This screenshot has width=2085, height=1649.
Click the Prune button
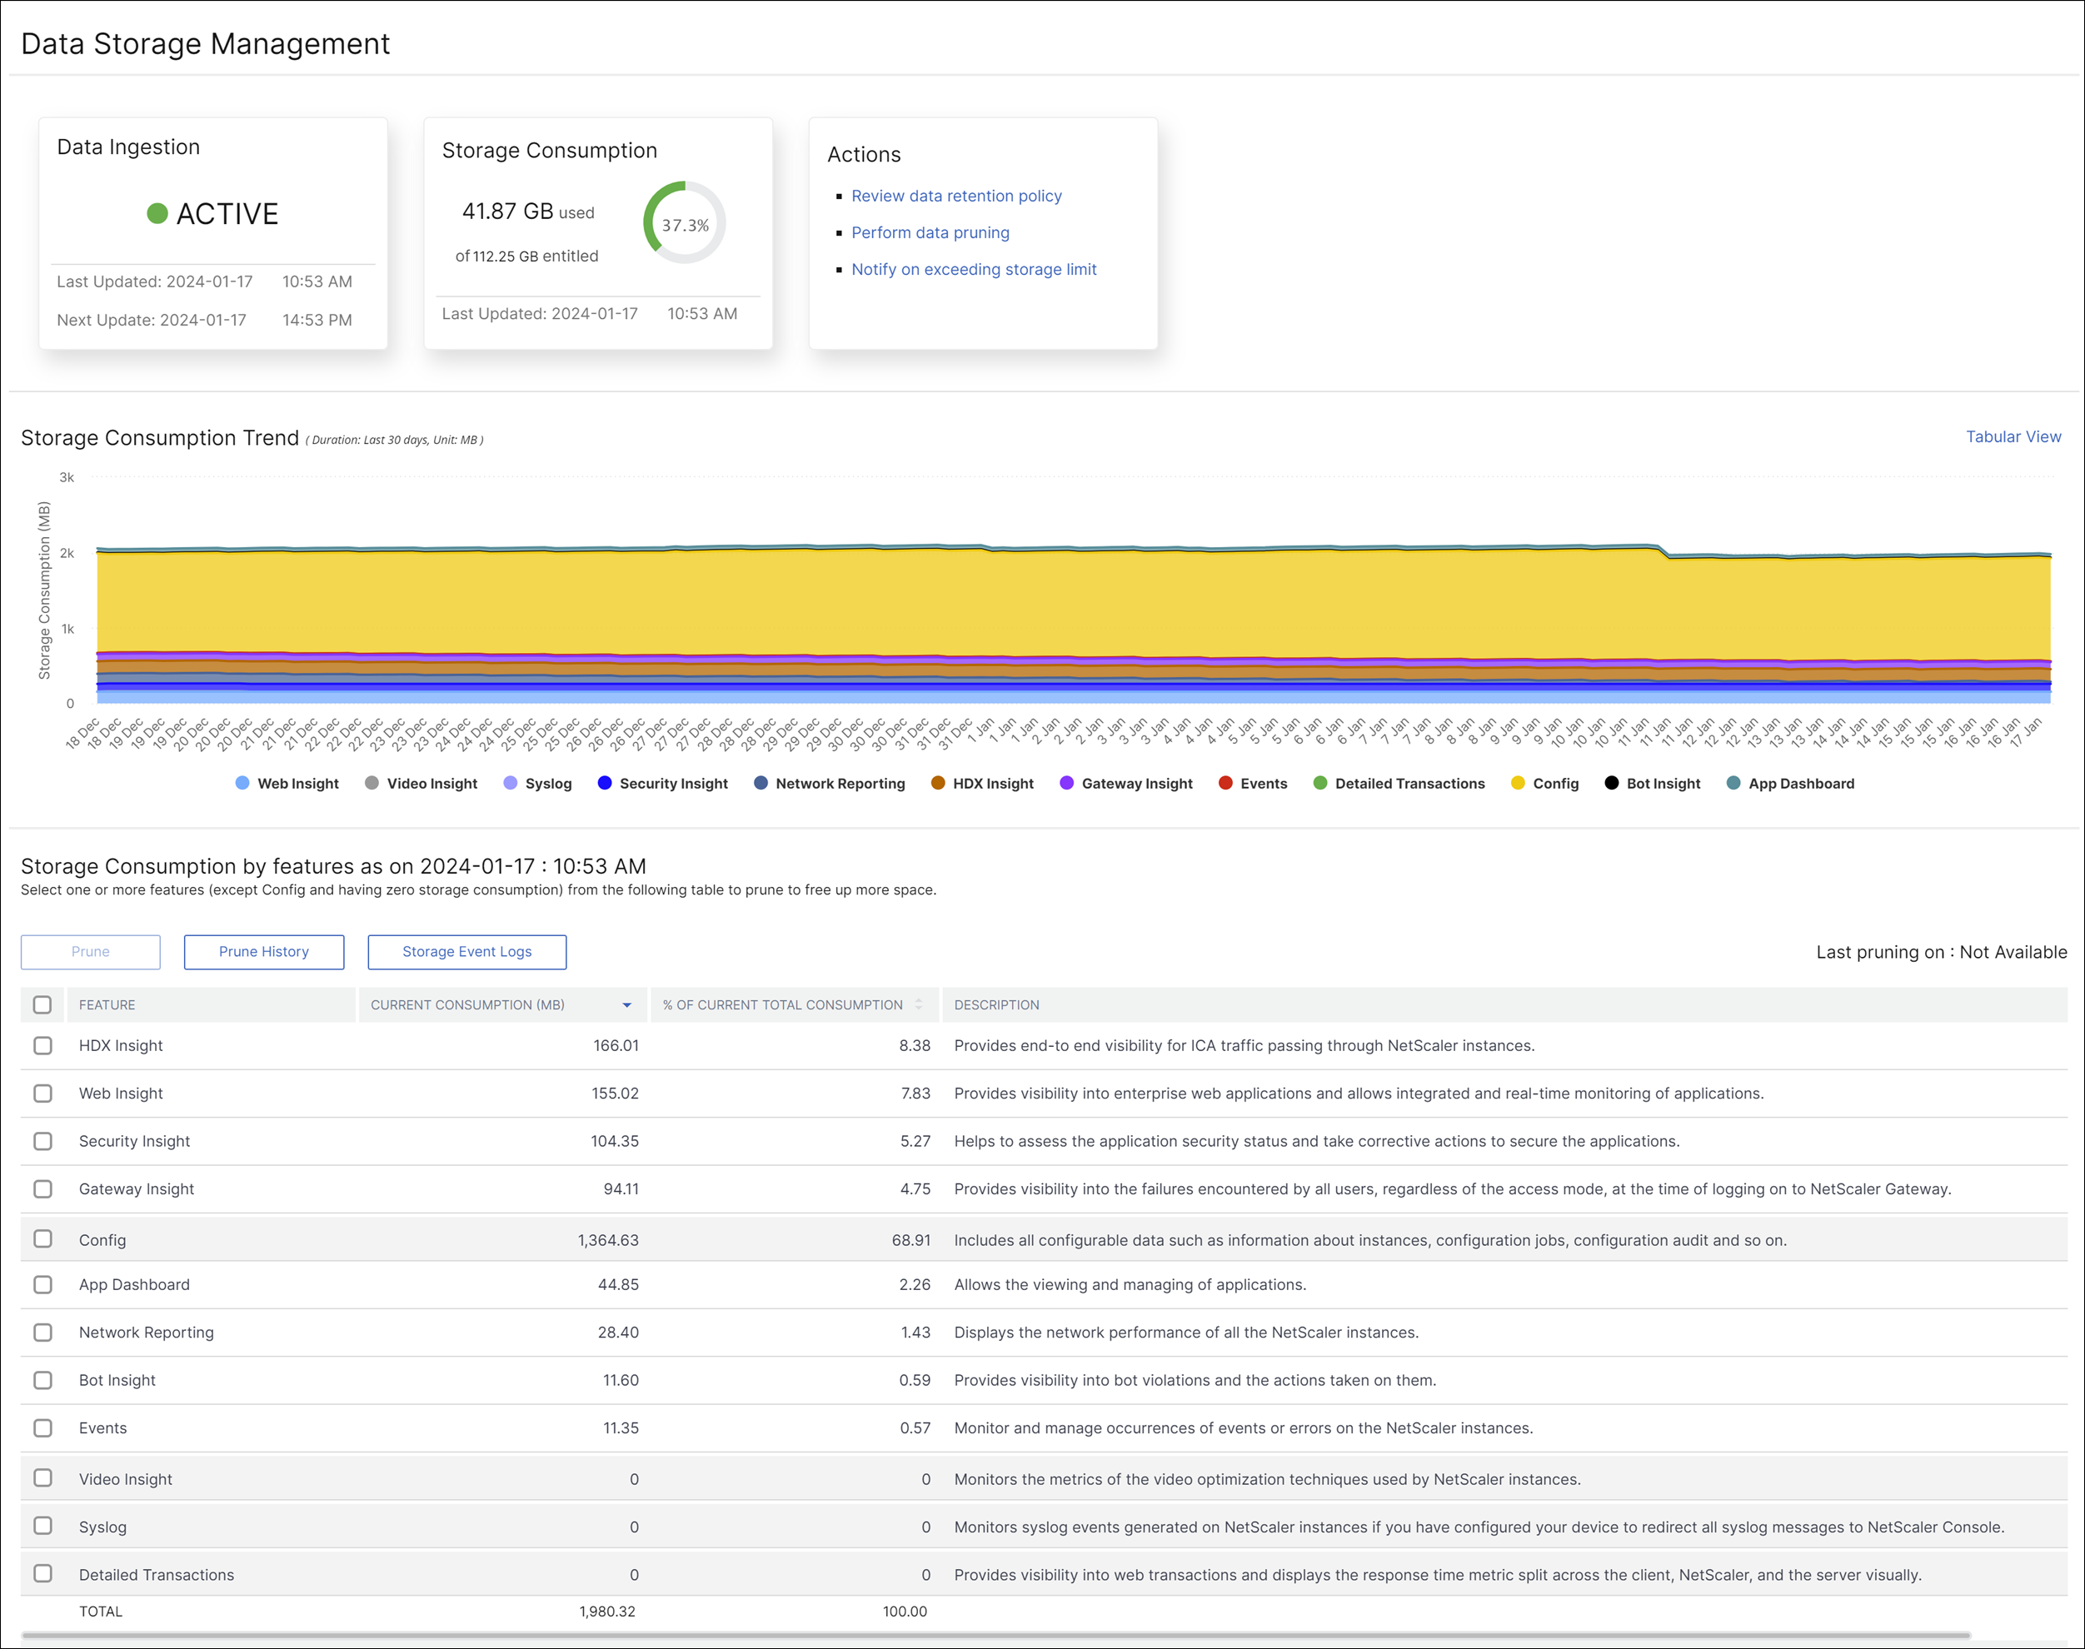pos(91,952)
